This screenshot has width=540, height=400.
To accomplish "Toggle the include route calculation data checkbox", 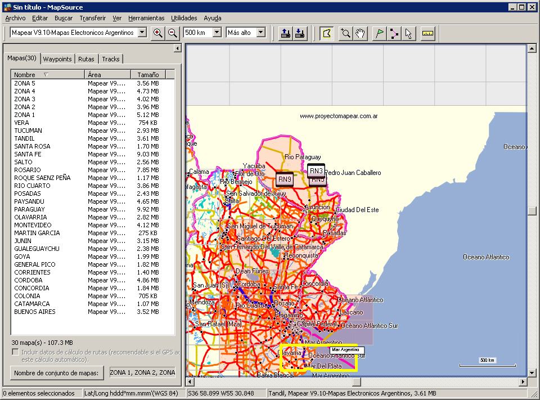I will [16, 352].
